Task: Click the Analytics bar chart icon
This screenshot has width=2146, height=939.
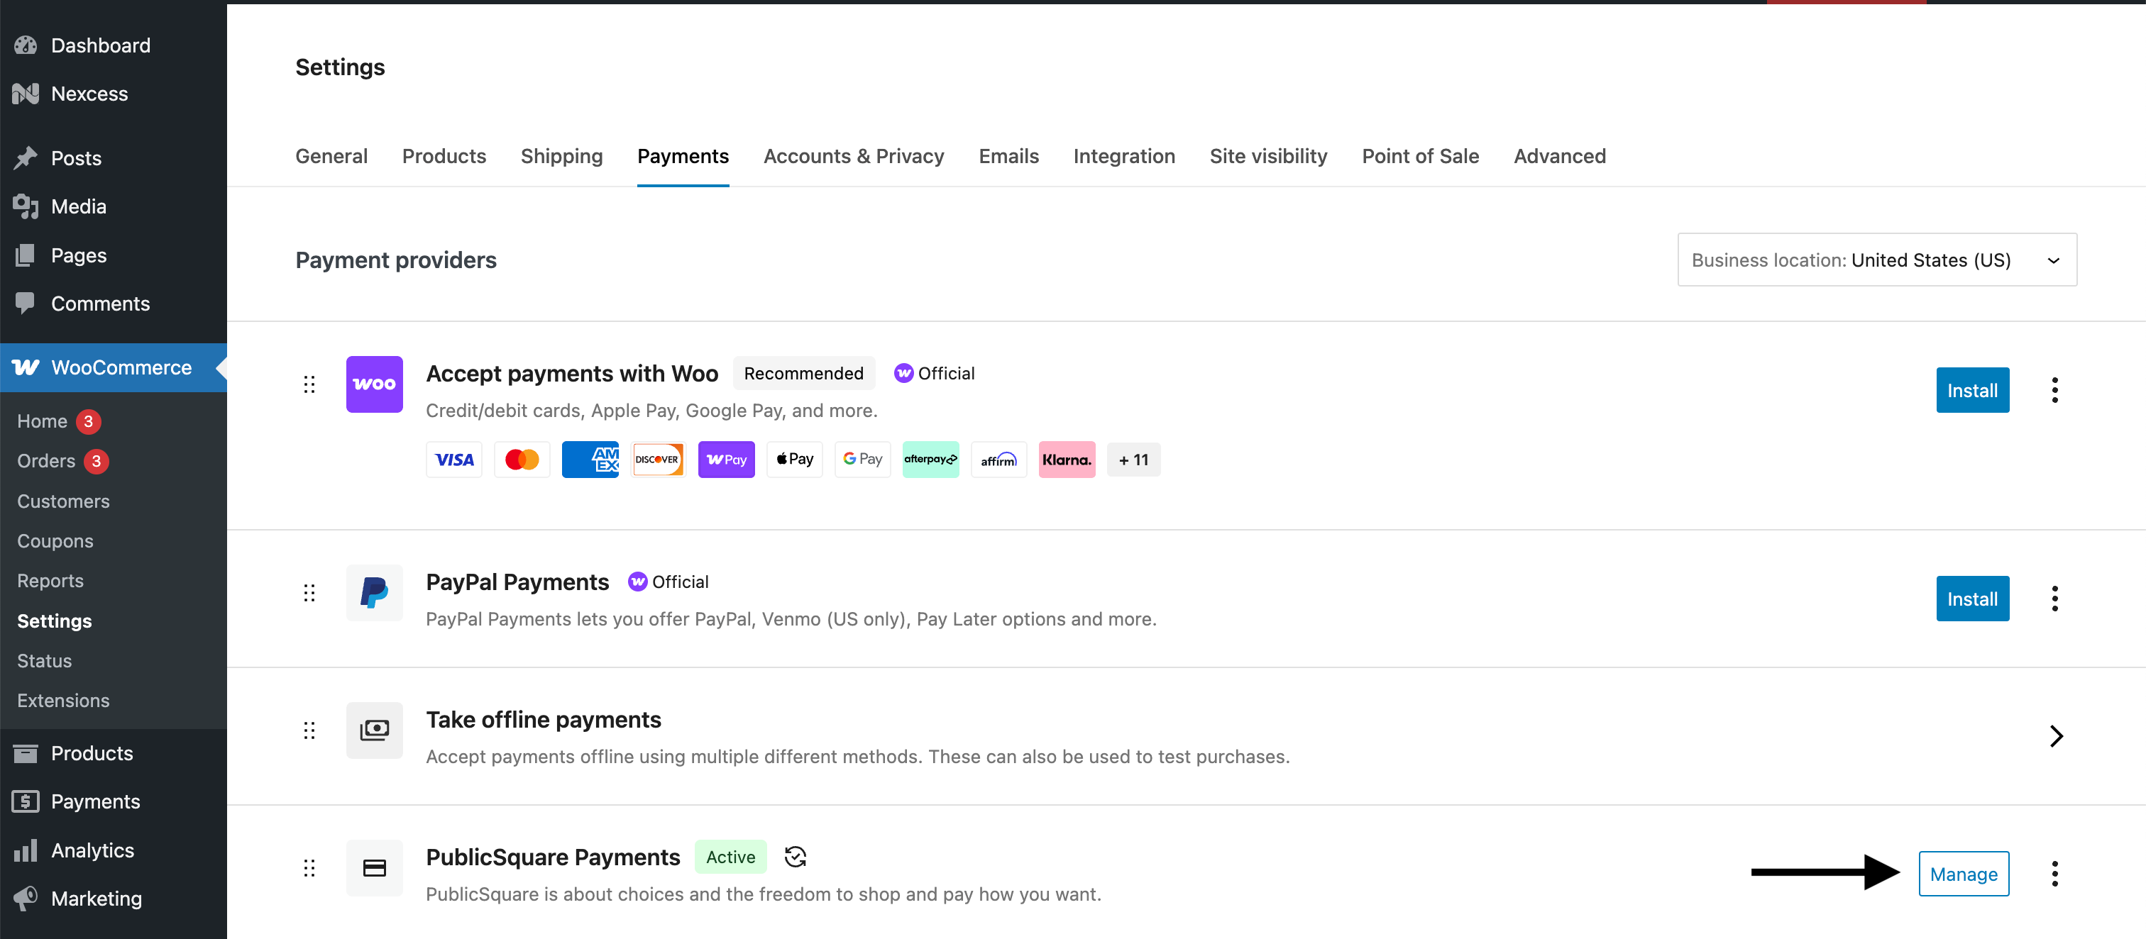Action: point(26,850)
